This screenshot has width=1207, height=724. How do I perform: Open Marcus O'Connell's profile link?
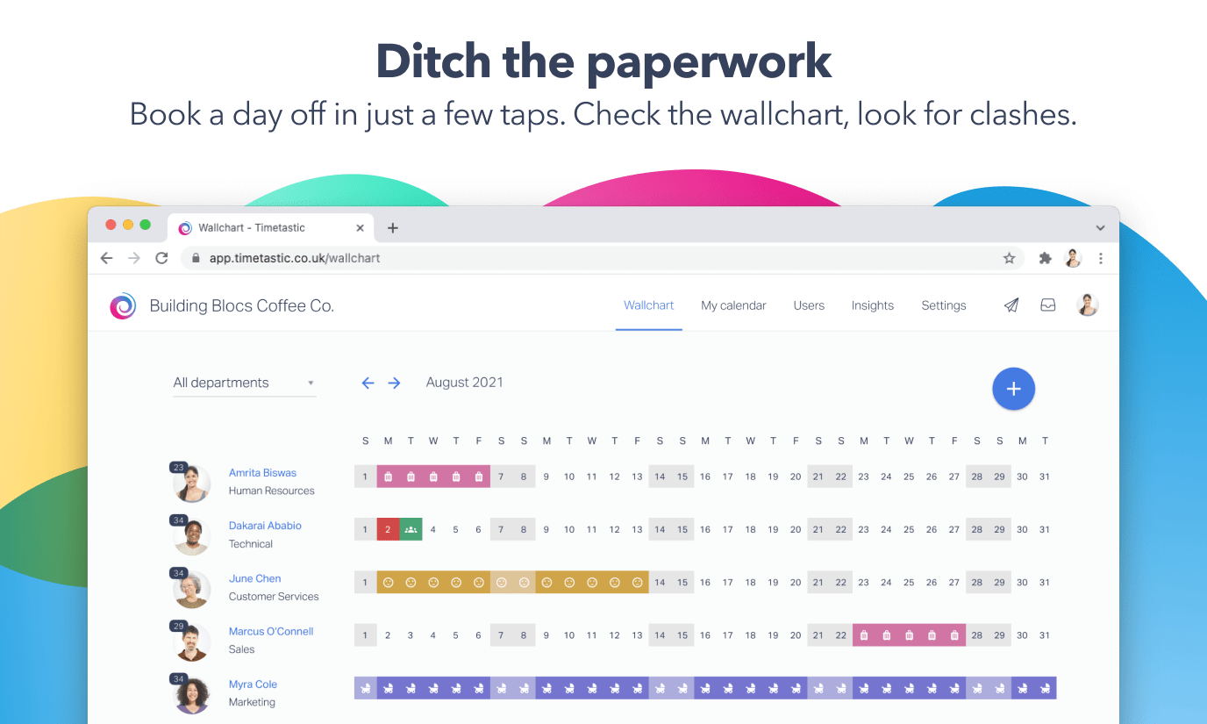point(271,631)
